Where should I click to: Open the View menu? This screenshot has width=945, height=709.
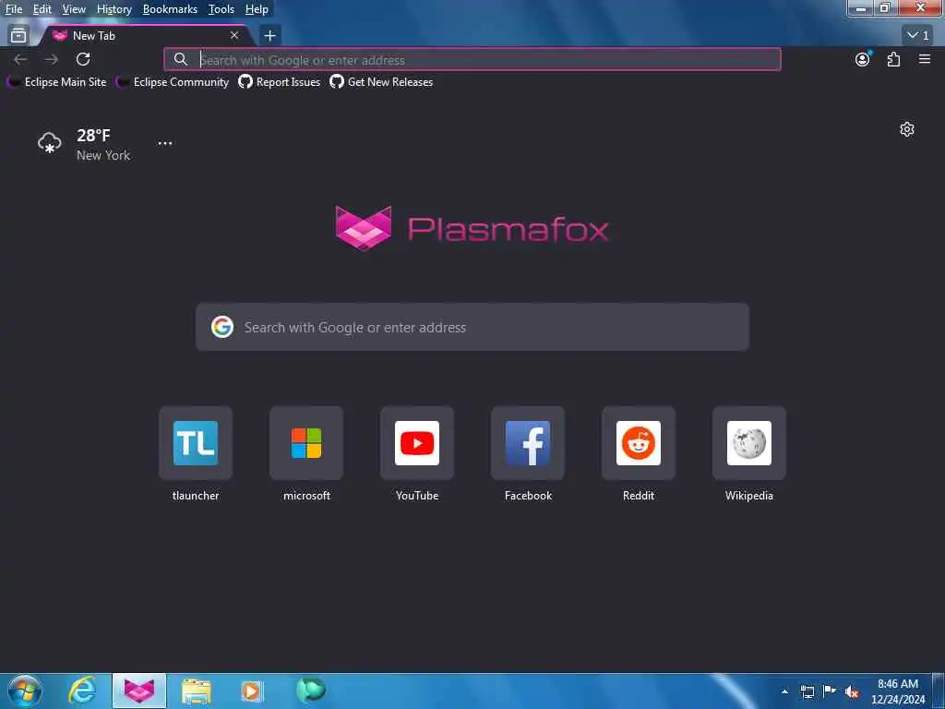click(74, 9)
